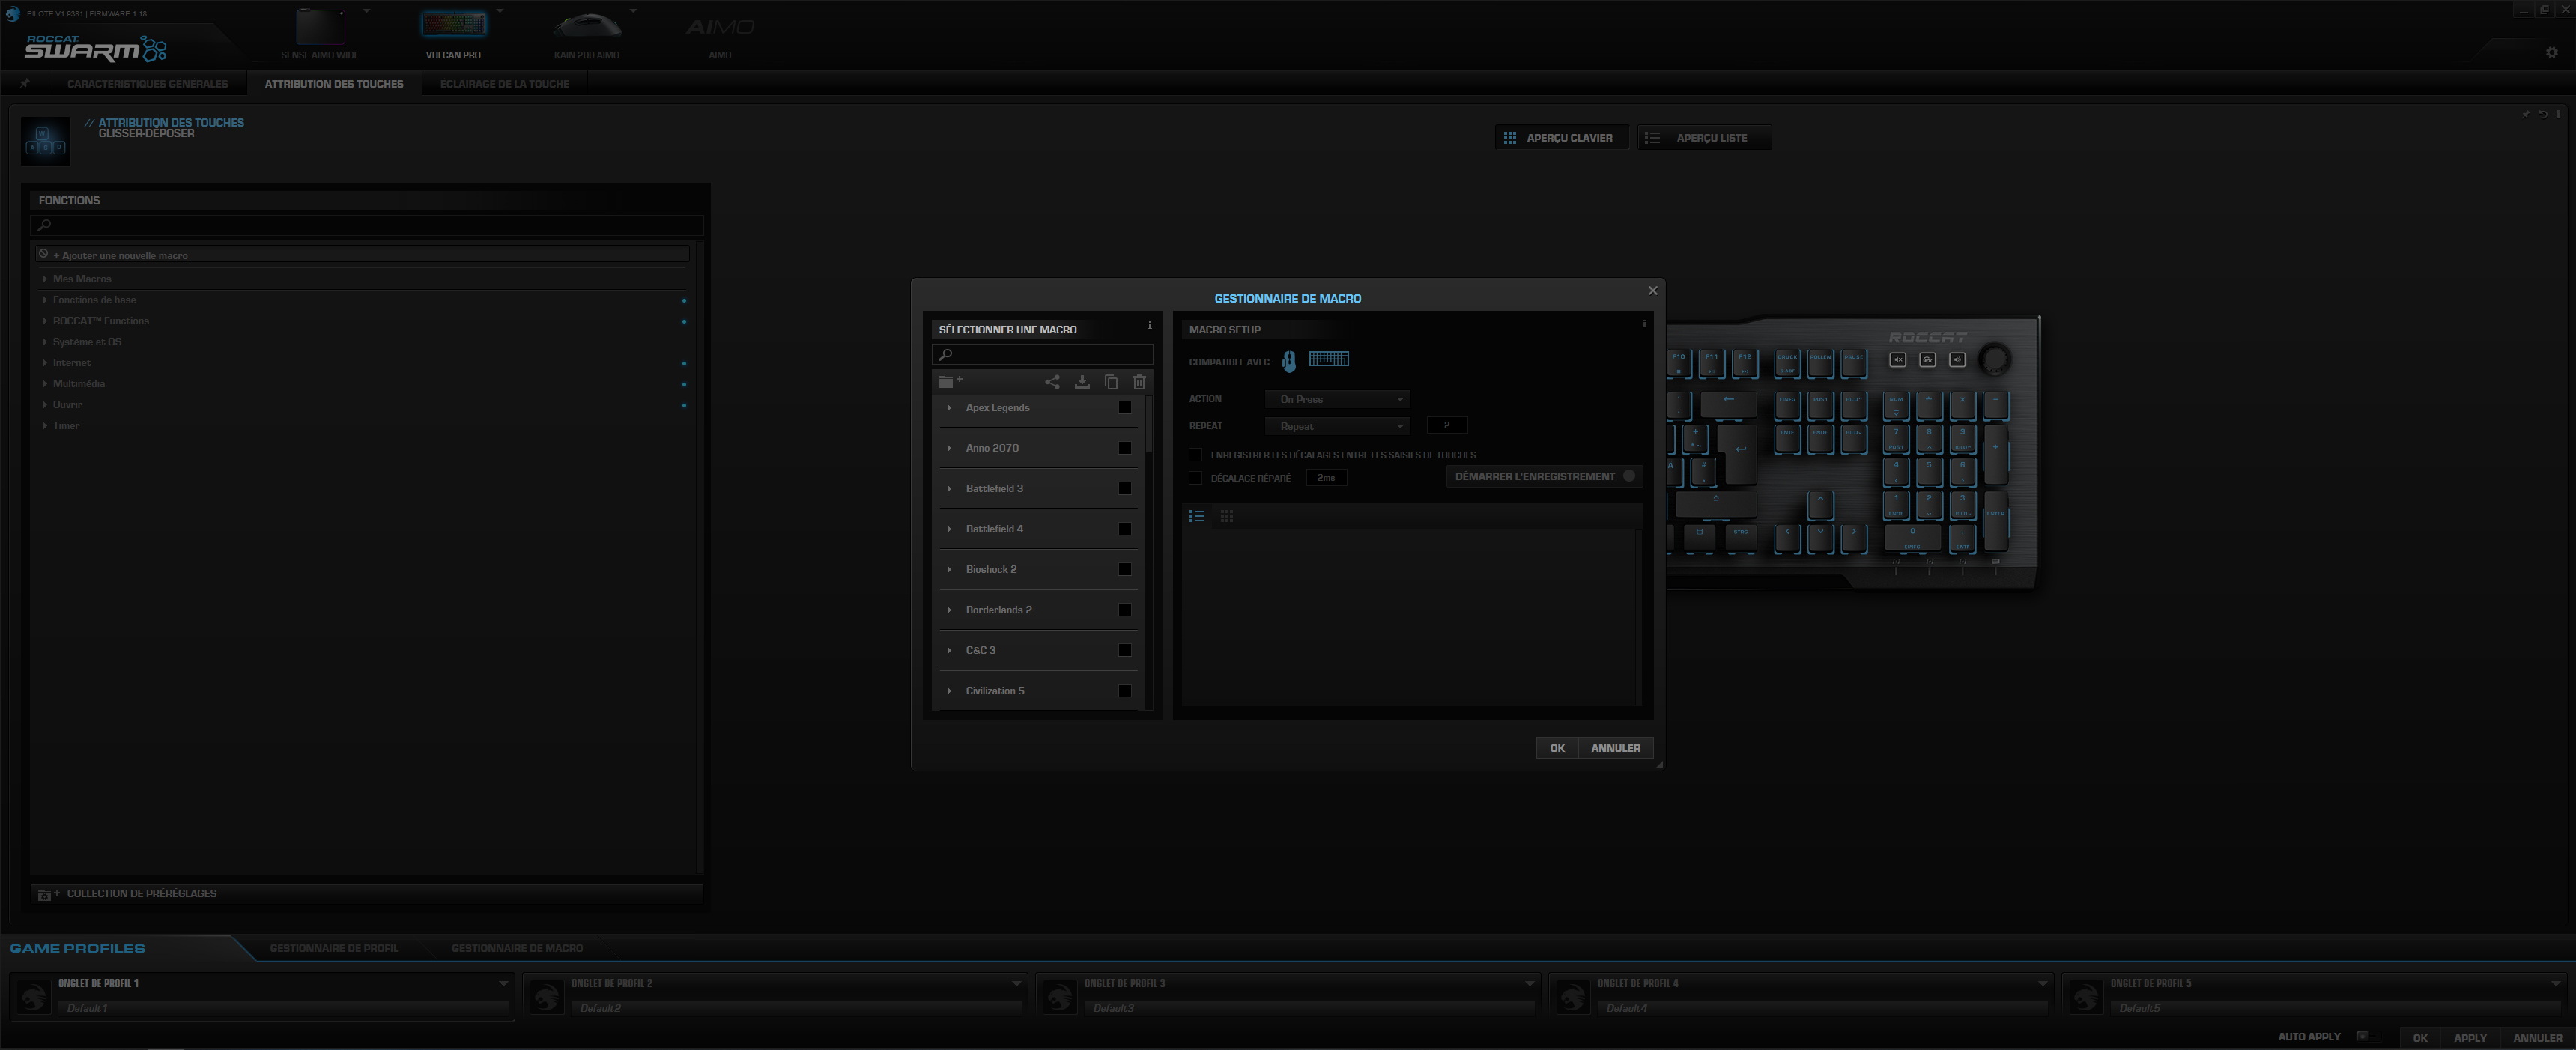Screen dimensions: 2576x1050
Task: Click the delete macro trash icon
Action: coord(1138,382)
